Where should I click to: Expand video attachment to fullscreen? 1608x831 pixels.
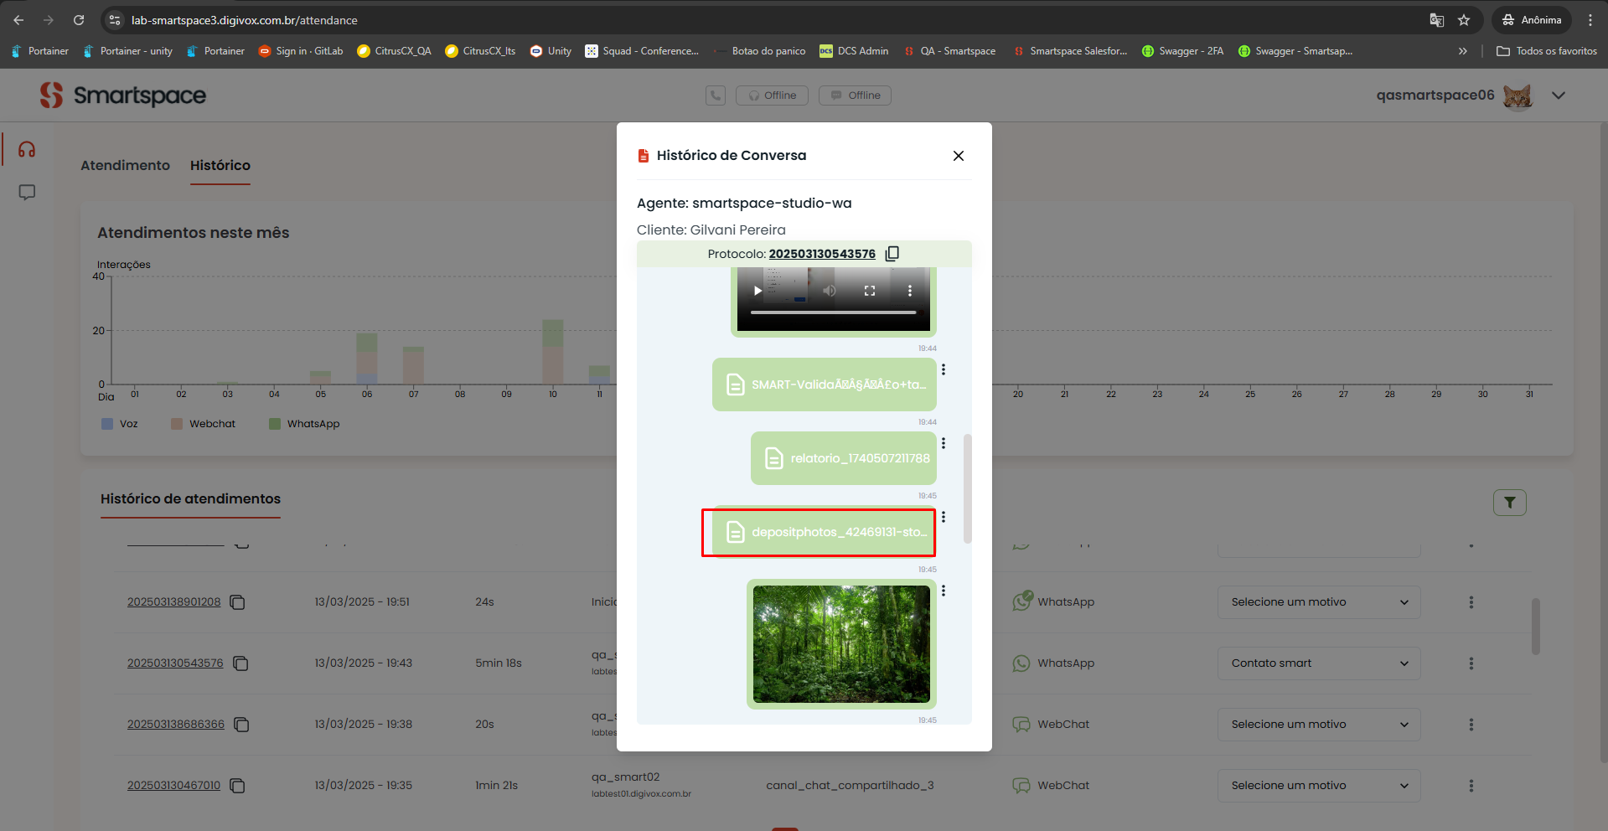[x=870, y=291]
